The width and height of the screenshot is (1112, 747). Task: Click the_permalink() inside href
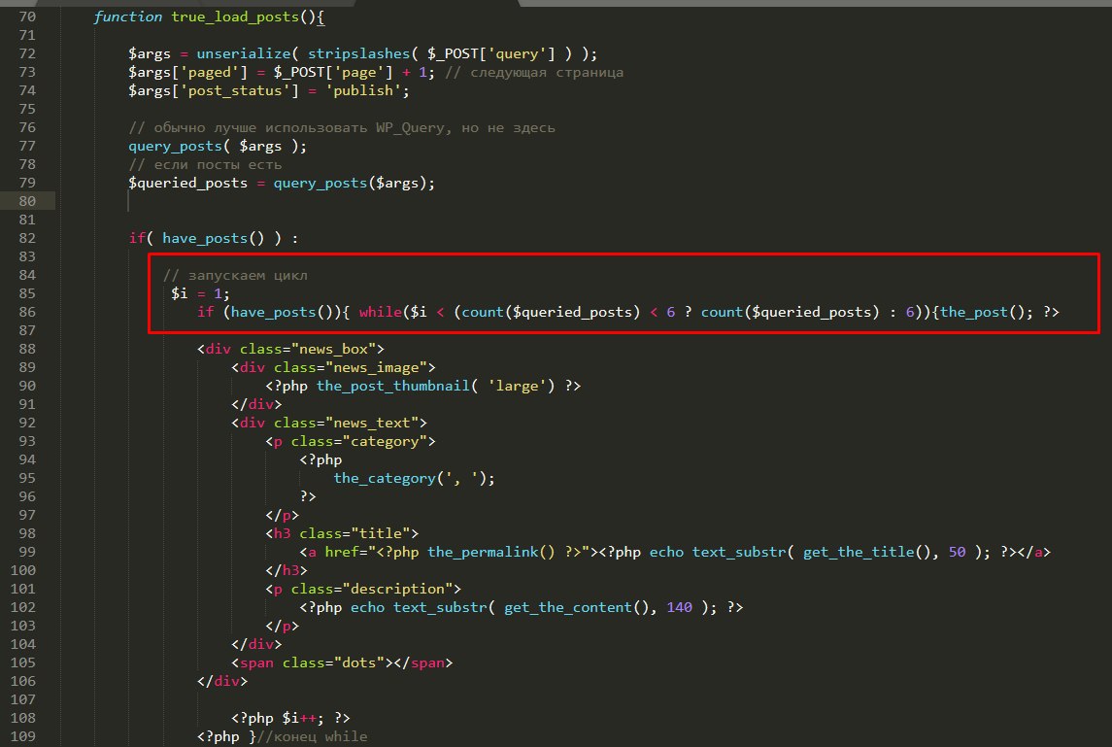pyautogui.click(x=491, y=552)
